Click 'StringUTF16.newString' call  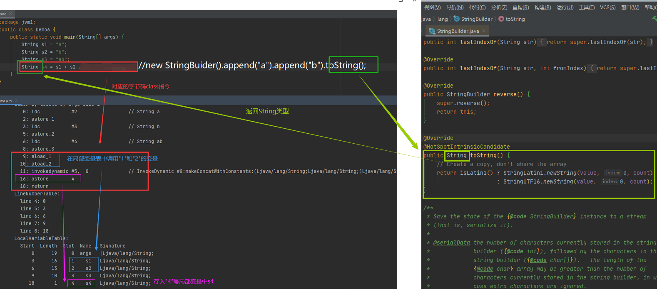point(538,181)
